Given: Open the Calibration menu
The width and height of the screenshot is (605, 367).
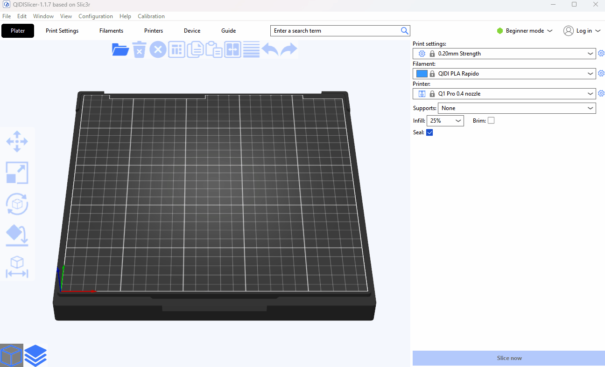Looking at the screenshot, I should (x=151, y=16).
